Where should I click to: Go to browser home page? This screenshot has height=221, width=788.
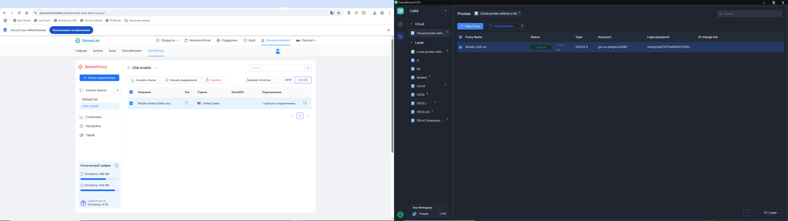click(27, 13)
